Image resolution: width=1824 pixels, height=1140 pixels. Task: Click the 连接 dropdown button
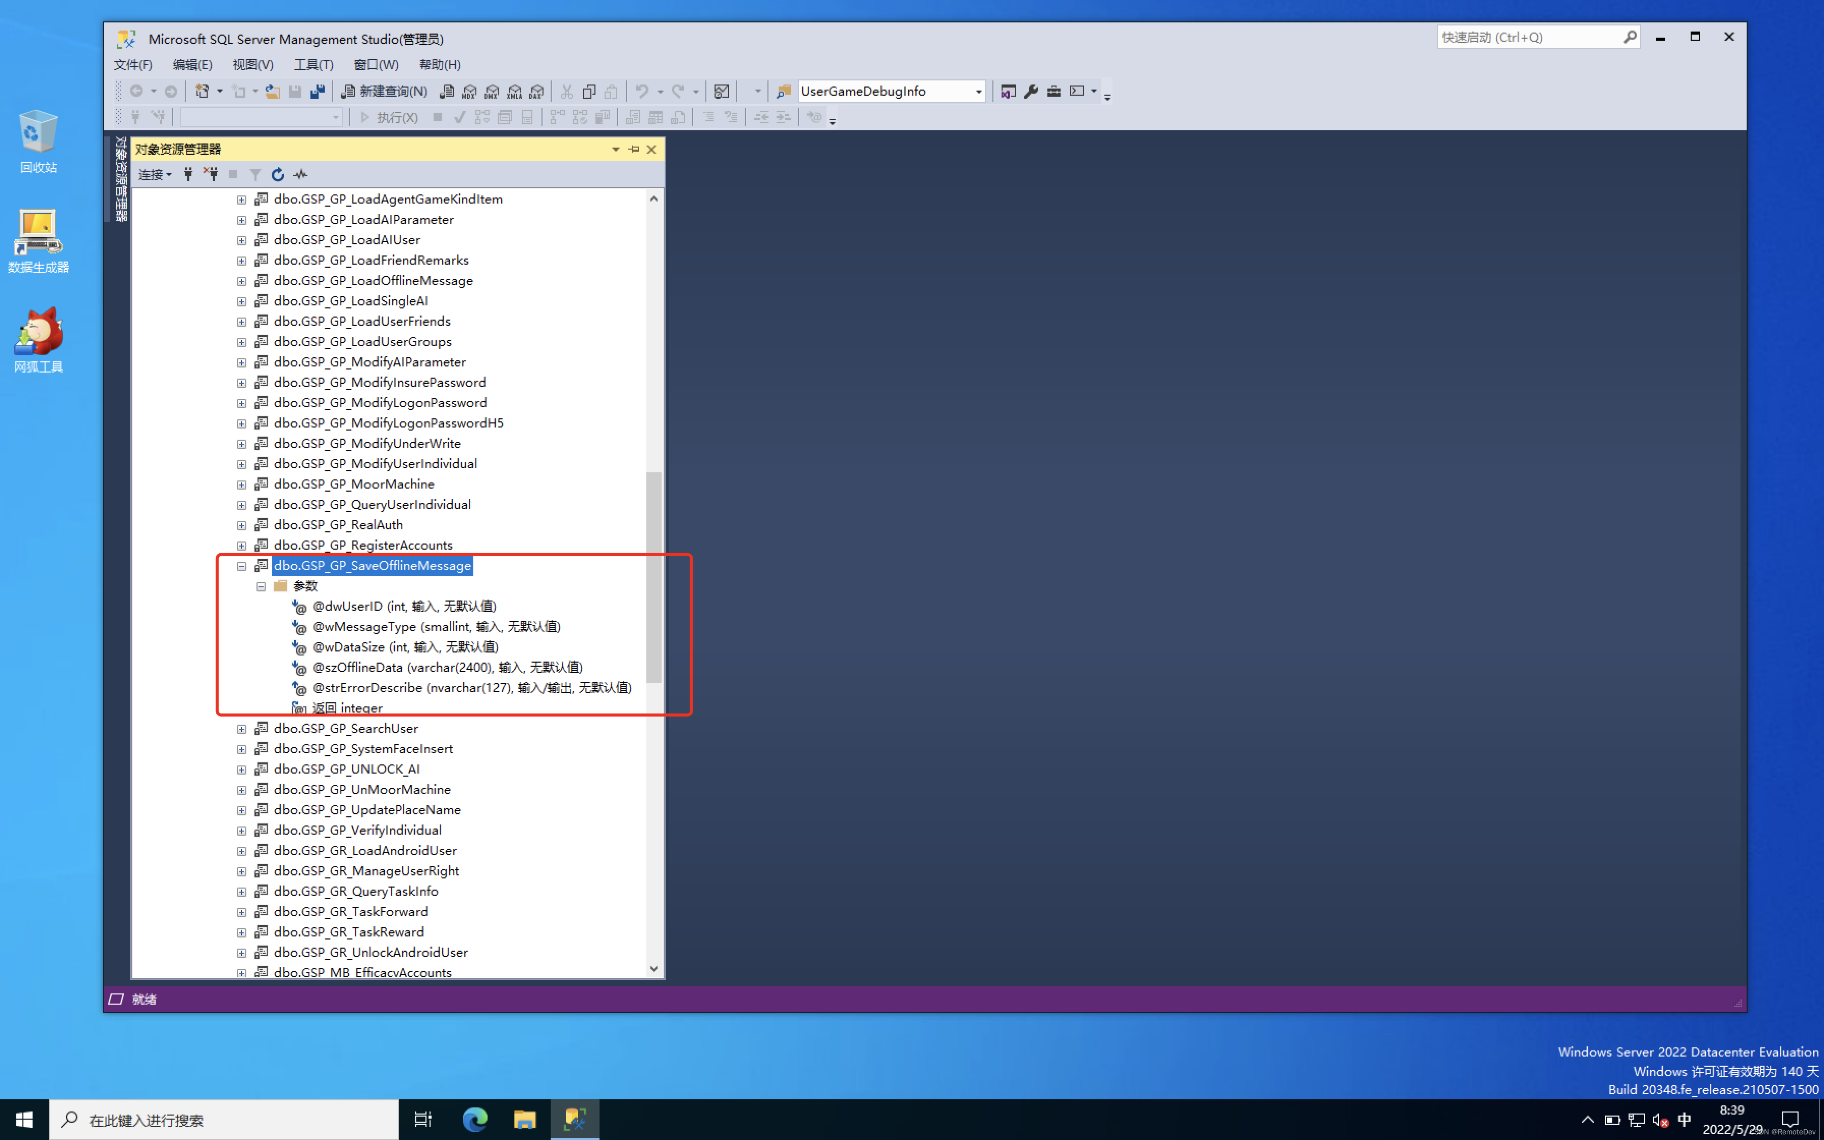click(x=155, y=174)
